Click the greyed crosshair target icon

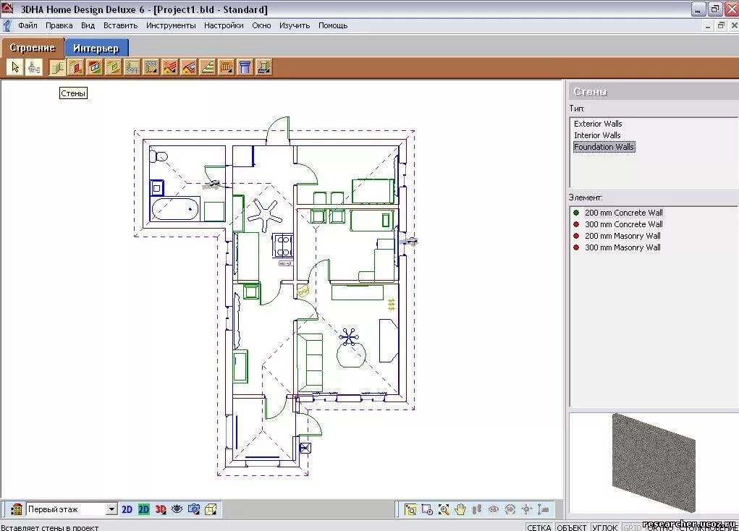coord(527,509)
